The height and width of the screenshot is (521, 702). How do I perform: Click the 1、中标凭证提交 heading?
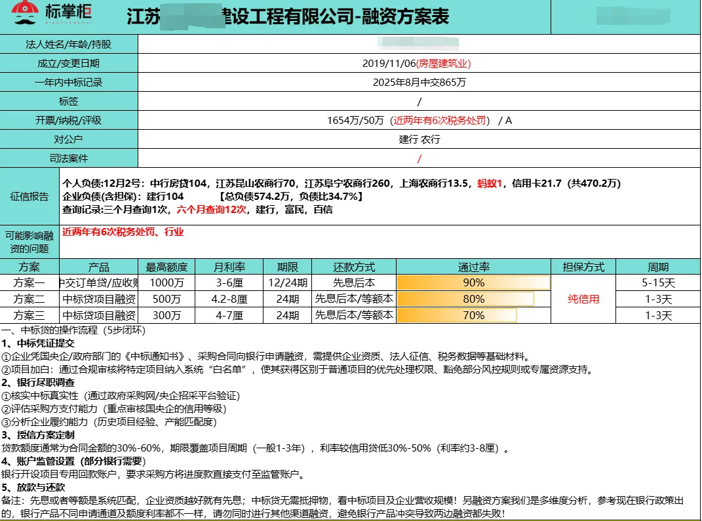[38, 343]
